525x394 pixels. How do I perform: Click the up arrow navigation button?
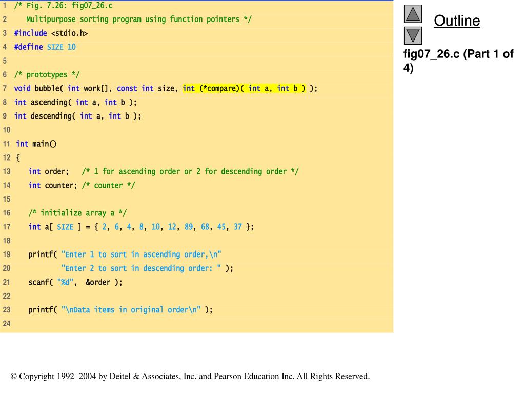413,14
